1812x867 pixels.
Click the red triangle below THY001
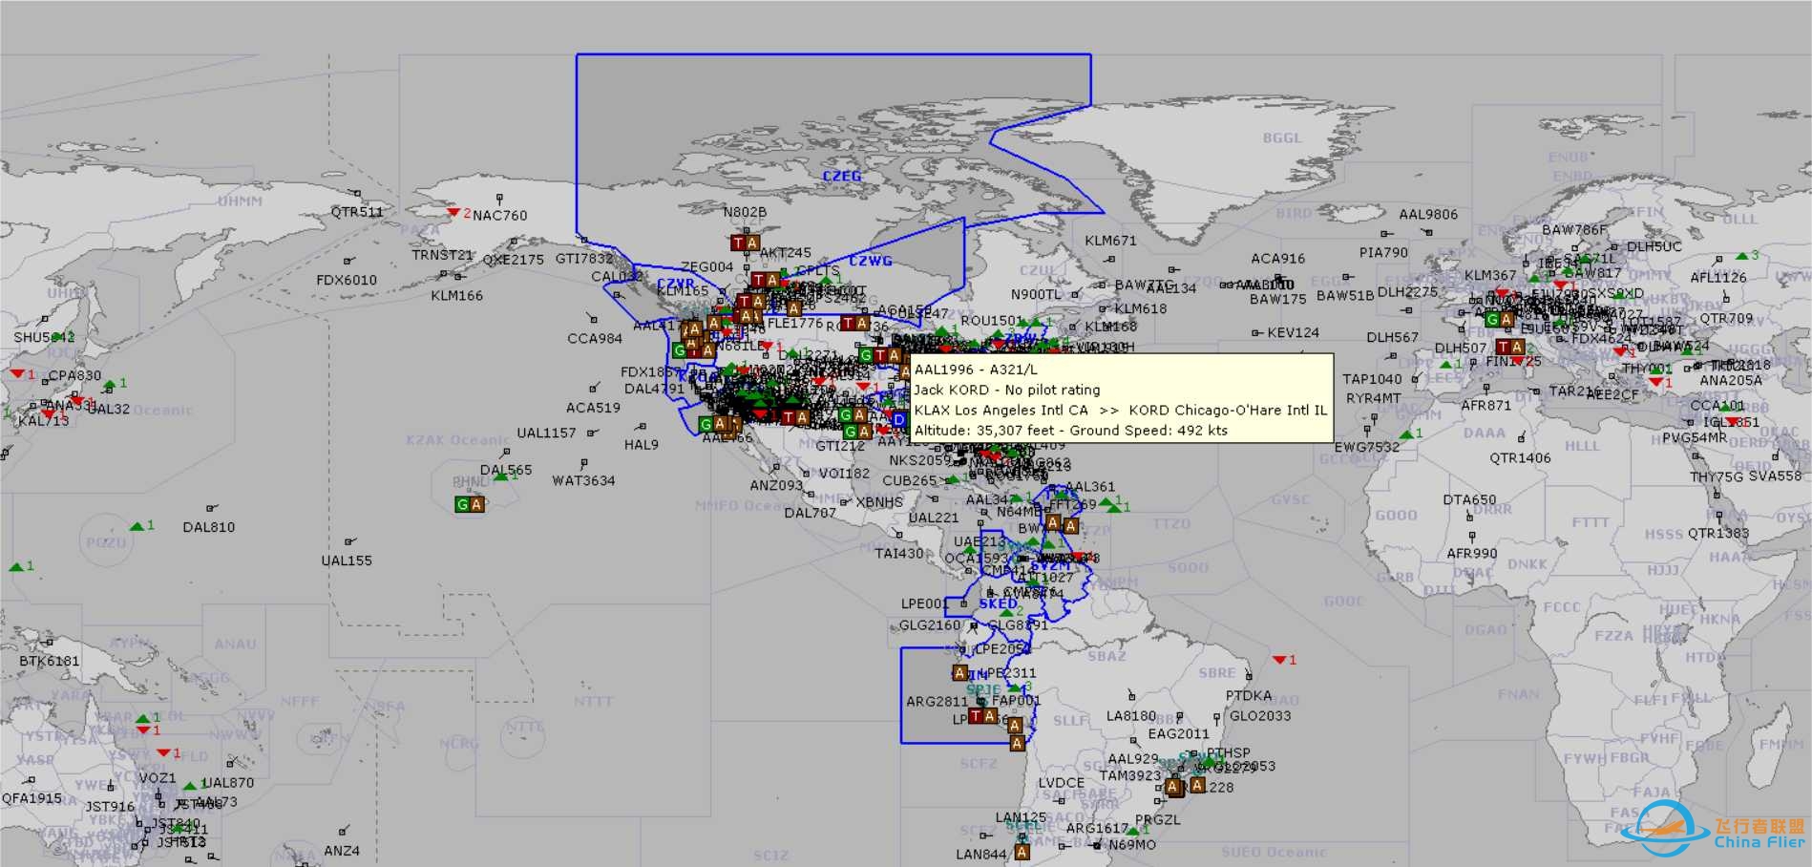[1655, 382]
